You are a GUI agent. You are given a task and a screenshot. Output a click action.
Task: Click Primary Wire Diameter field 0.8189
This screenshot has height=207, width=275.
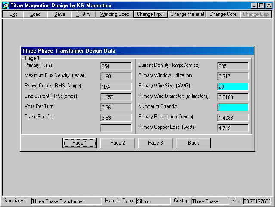tap(233, 97)
